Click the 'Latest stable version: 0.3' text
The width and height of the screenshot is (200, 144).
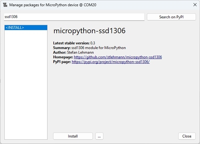(x=74, y=43)
